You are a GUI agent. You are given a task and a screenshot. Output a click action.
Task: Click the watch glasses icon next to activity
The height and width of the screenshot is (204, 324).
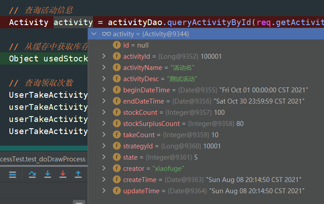pos(106,34)
